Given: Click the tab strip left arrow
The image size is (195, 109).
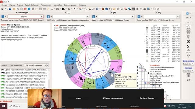Looking at the screenshot, I should point(45,65).
